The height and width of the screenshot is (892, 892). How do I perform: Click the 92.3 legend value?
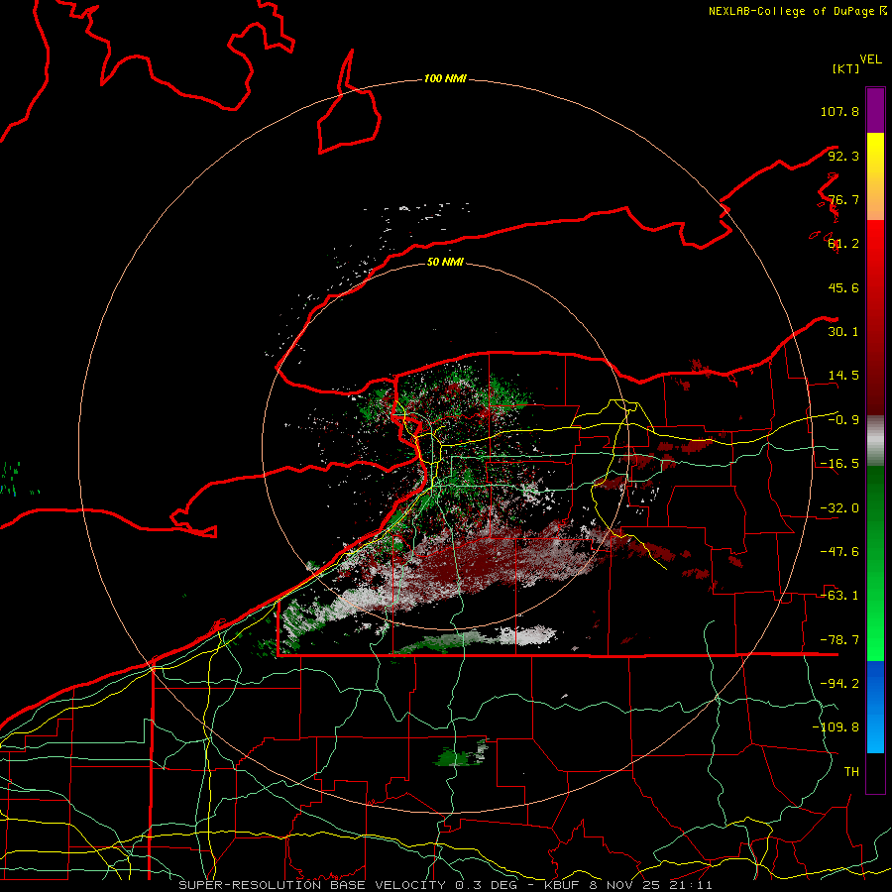pyautogui.click(x=843, y=156)
